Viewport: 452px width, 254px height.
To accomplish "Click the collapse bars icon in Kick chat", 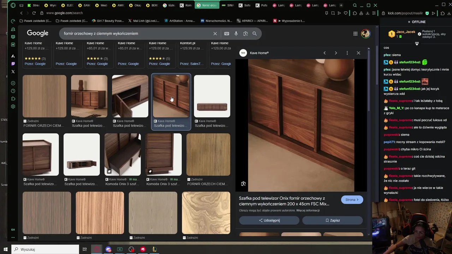I will [x=417, y=44].
